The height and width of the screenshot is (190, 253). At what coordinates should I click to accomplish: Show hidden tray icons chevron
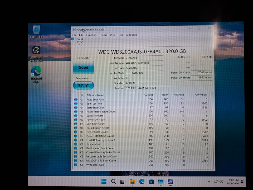point(209,182)
